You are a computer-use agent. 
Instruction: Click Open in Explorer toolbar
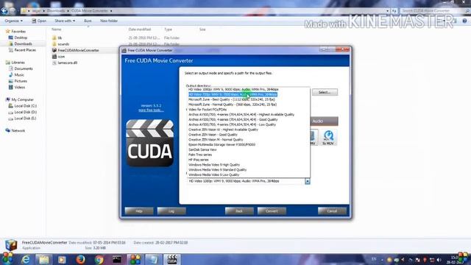[39, 21]
